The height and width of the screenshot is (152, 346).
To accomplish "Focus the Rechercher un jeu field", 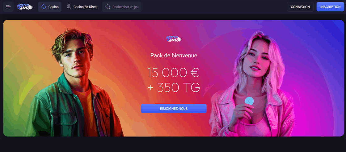I will (x=122, y=7).
